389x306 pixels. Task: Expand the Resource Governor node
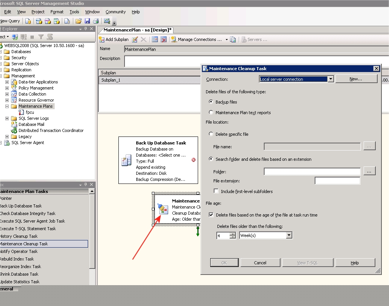pyautogui.click(x=7, y=100)
